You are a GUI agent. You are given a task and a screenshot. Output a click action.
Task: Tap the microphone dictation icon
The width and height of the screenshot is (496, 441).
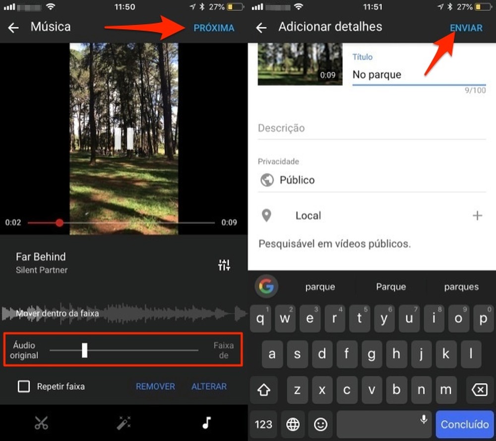pos(424,420)
